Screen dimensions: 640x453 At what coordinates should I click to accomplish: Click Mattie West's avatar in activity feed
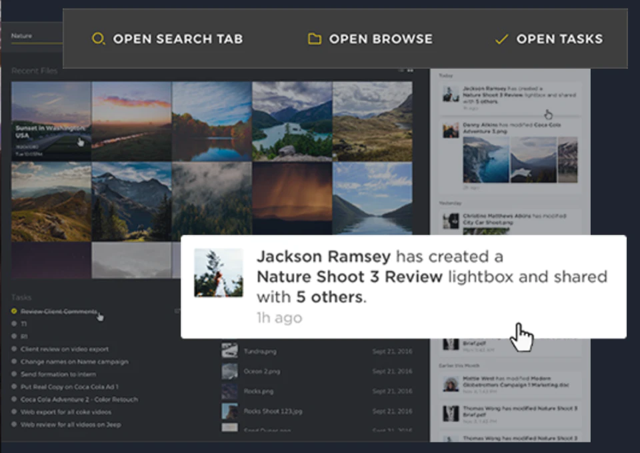[x=451, y=384]
